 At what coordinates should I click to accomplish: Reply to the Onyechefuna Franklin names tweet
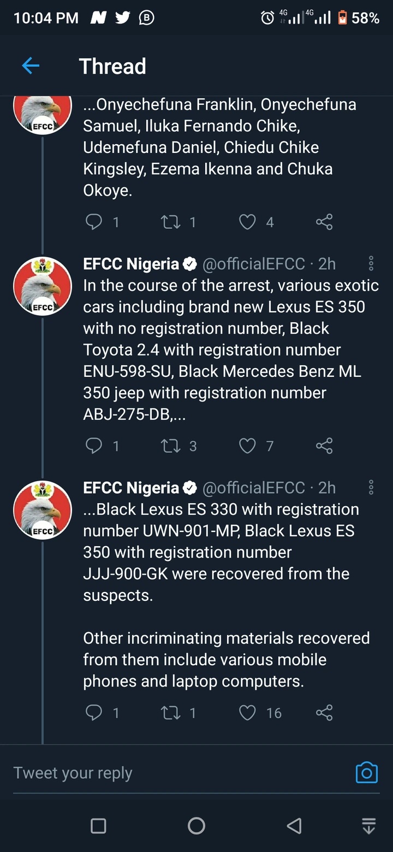pyautogui.click(x=94, y=222)
